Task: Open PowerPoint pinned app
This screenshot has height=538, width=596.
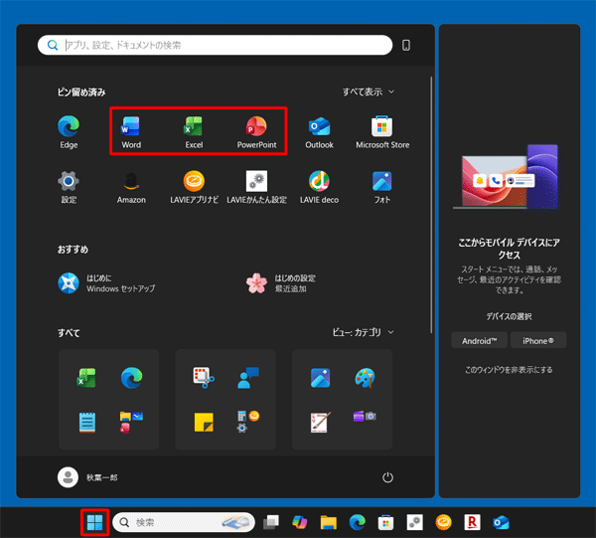Action: [x=256, y=129]
